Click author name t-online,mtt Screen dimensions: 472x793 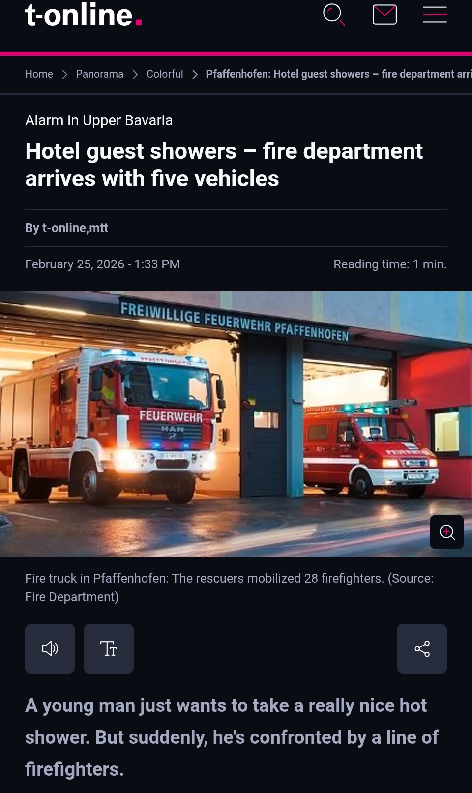point(75,228)
